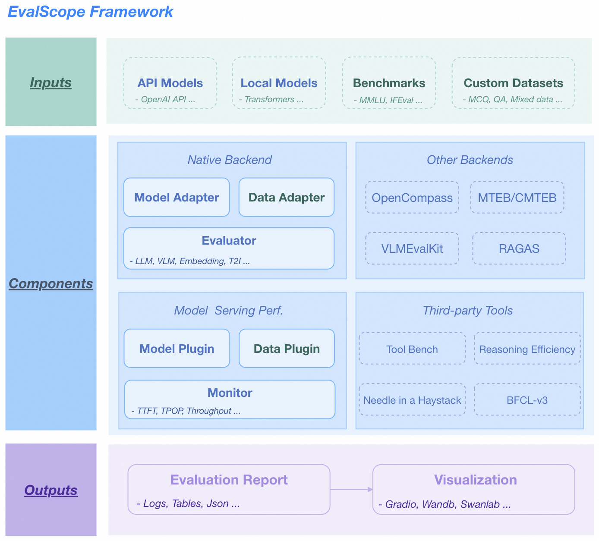Click the OpenCompass backend
Viewport: 599px width, 541px height.
tap(412, 198)
